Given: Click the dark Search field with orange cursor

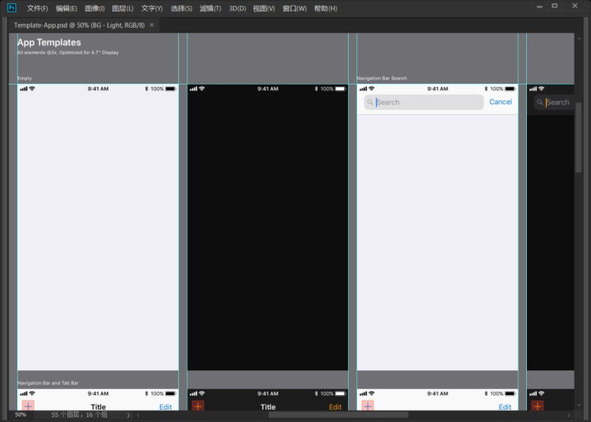Looking at the screenshot, I should (554, 102).
